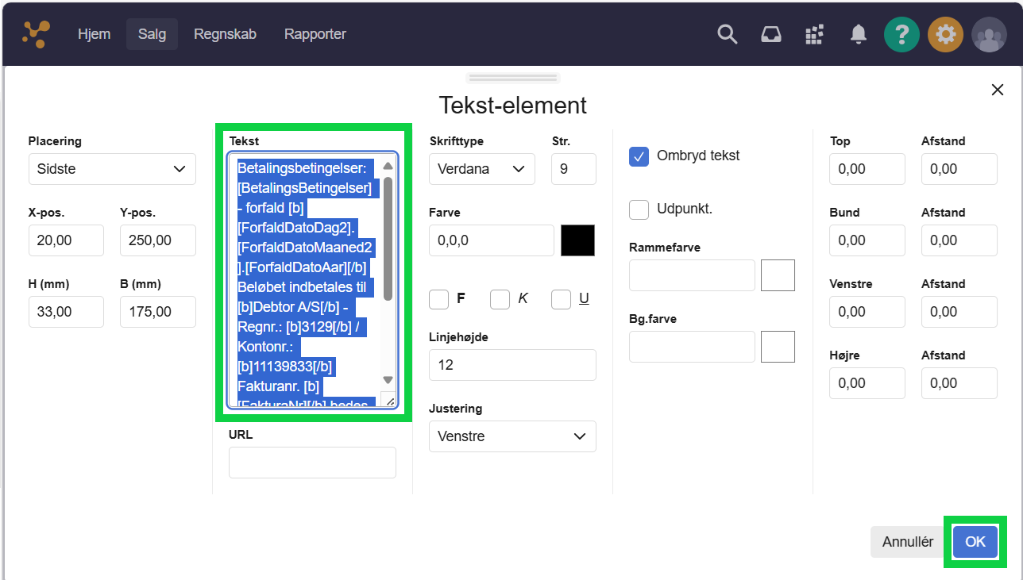The width and height of the screenshot is (1023, 580).
Task: Click the Bund margin field
Action: point(867,240)
